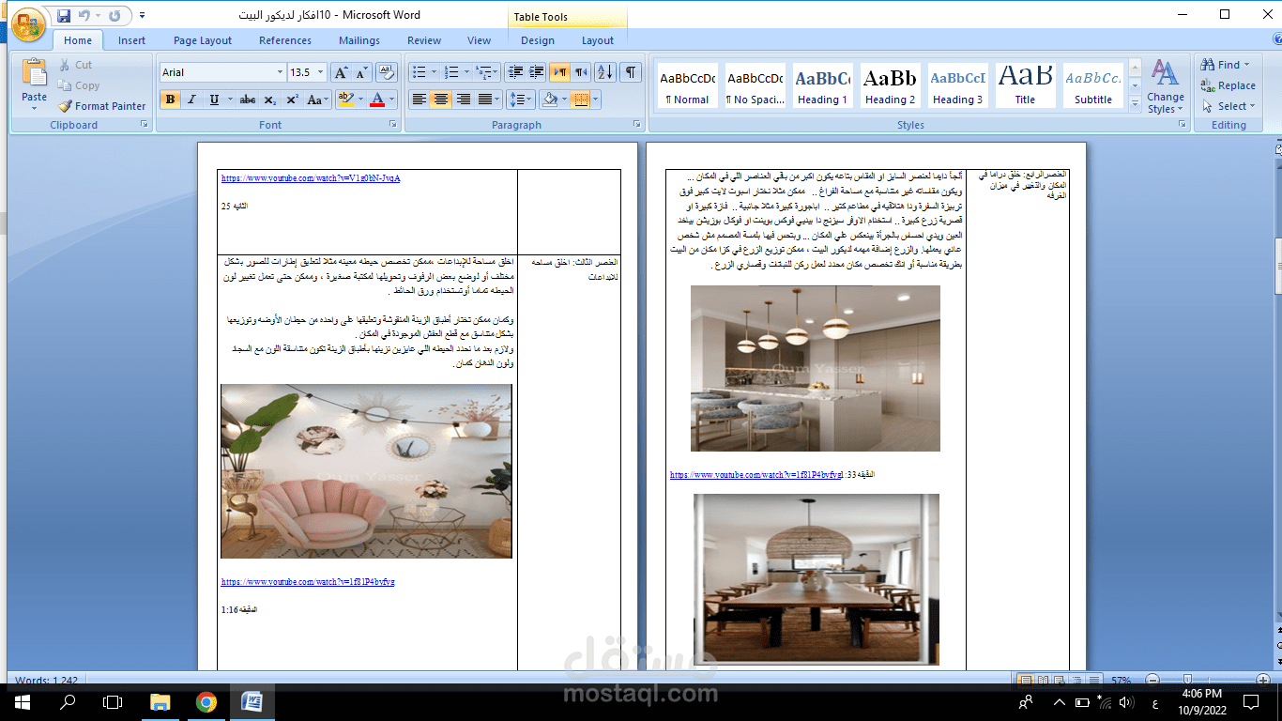Toggle show paragraph marks
Image resolution: width=1282 pixels, height=721 pixels.
click(631, 72)
